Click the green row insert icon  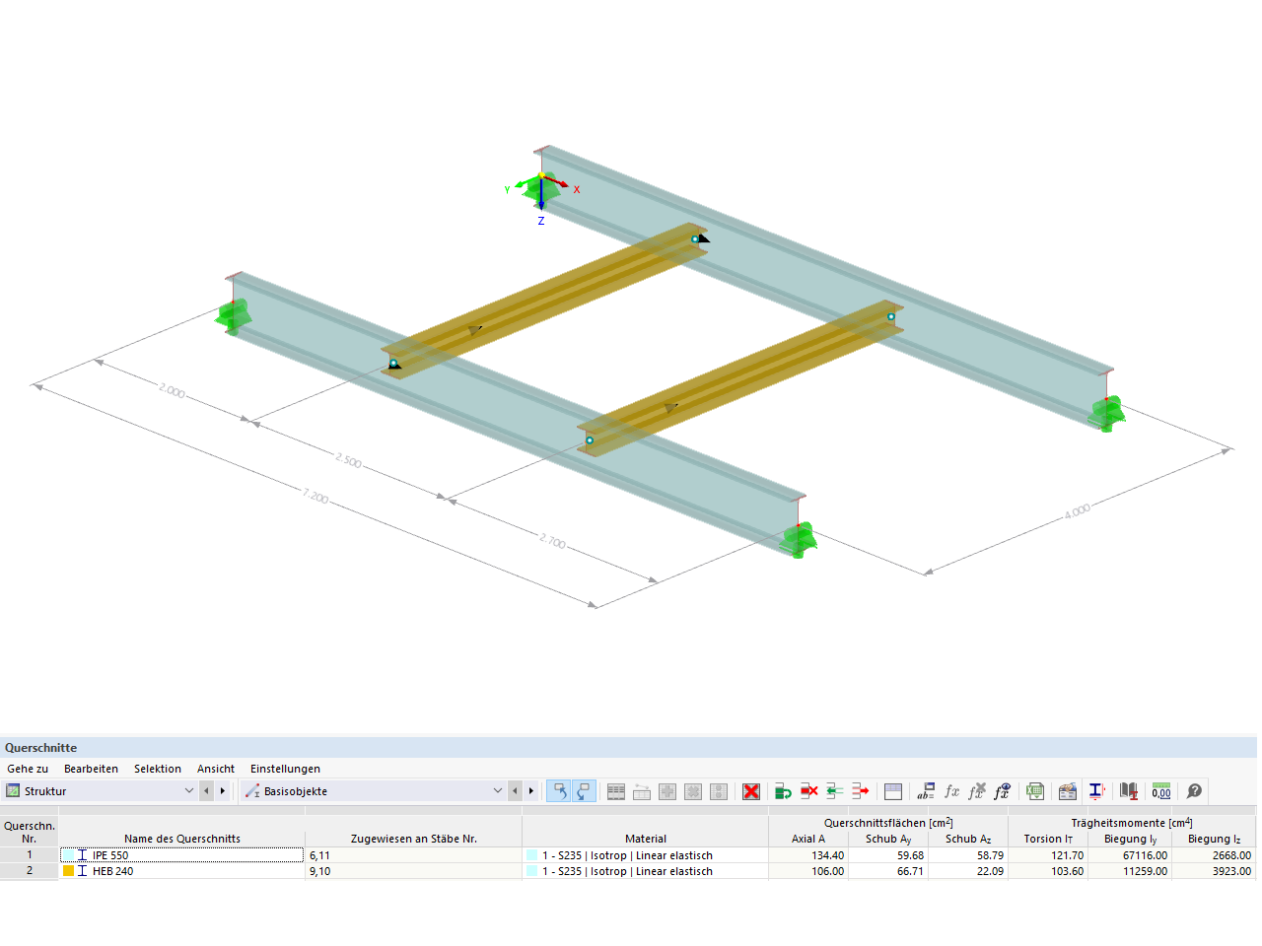pos(784,791)
